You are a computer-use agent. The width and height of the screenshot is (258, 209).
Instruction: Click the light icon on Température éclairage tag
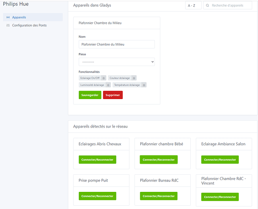pos(144,85)
